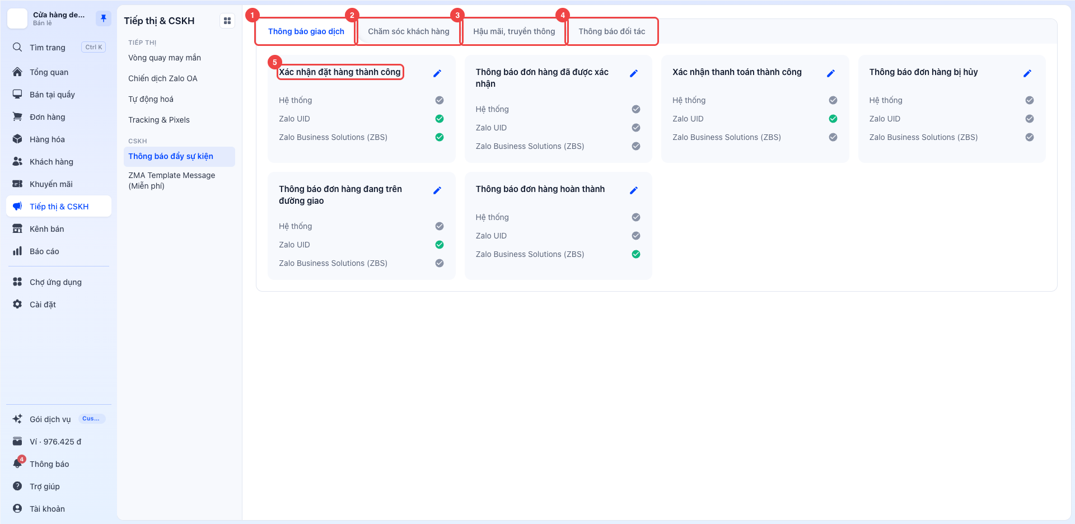Edit Thông báo đơn hàng hoàn thành template

tap(634, 190)
